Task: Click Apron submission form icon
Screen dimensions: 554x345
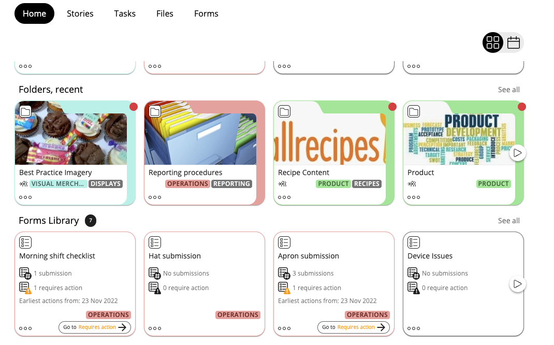Action: click(284, 242)
